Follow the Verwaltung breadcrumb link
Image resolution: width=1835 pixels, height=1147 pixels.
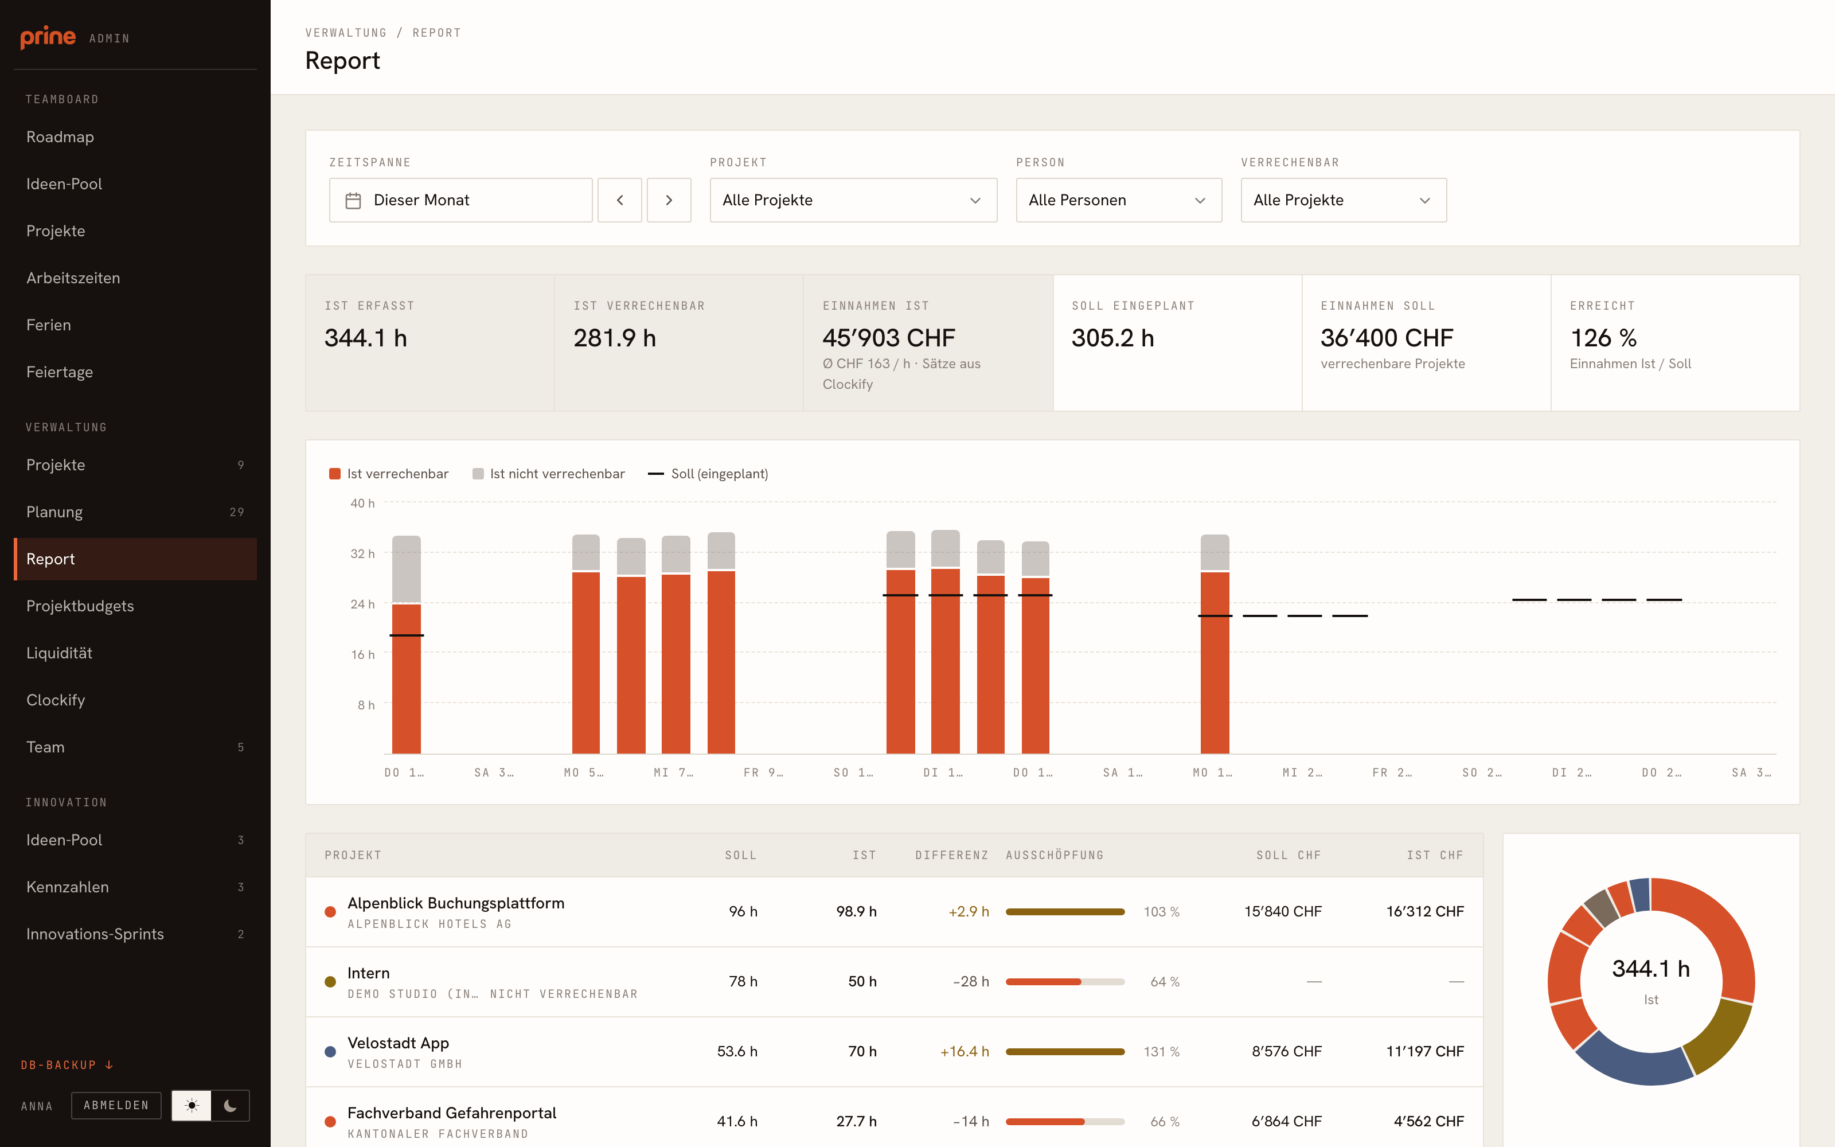click(x=346, y=33)
